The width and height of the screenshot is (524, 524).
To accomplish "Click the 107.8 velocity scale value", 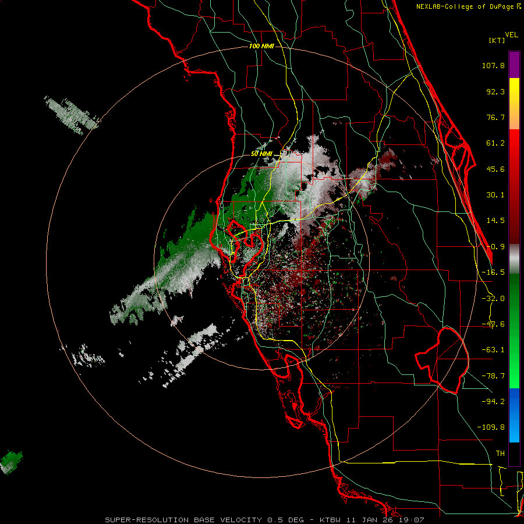I will [493, 65].
